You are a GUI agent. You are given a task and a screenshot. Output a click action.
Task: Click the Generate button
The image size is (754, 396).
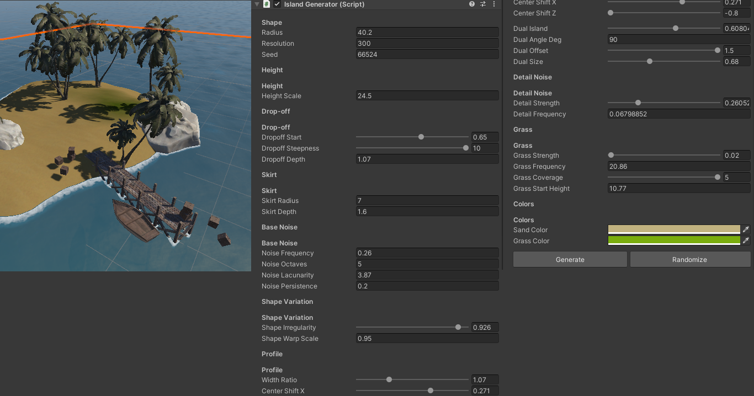570,259
